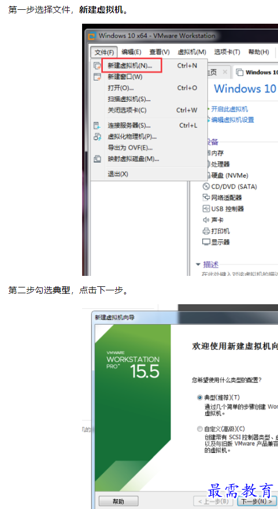Open the 虚拟机(M) menu
The height and width of the screenshot is (509, 278).
coord(192,52)
